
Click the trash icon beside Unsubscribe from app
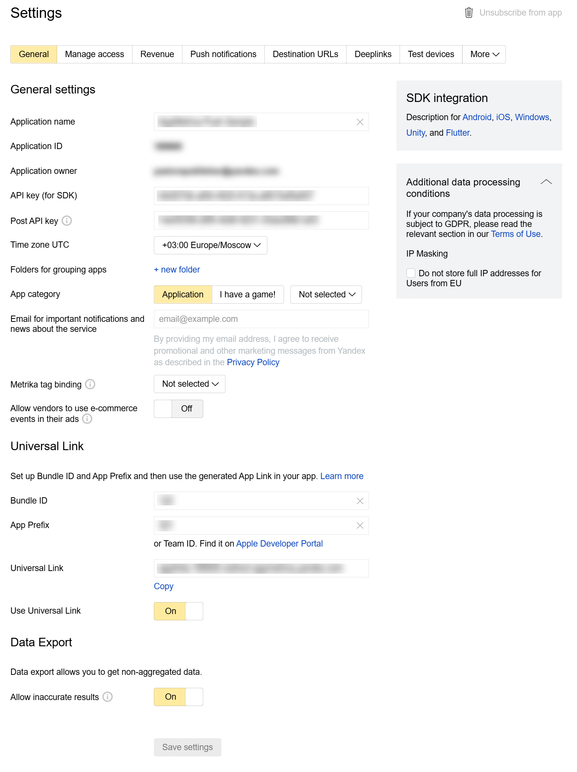click(x=469, y=13)
